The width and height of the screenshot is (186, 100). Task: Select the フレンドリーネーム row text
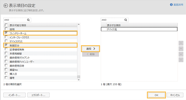point(18,33)
